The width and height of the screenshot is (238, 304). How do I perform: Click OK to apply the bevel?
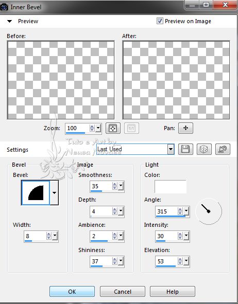pos(72,292)
